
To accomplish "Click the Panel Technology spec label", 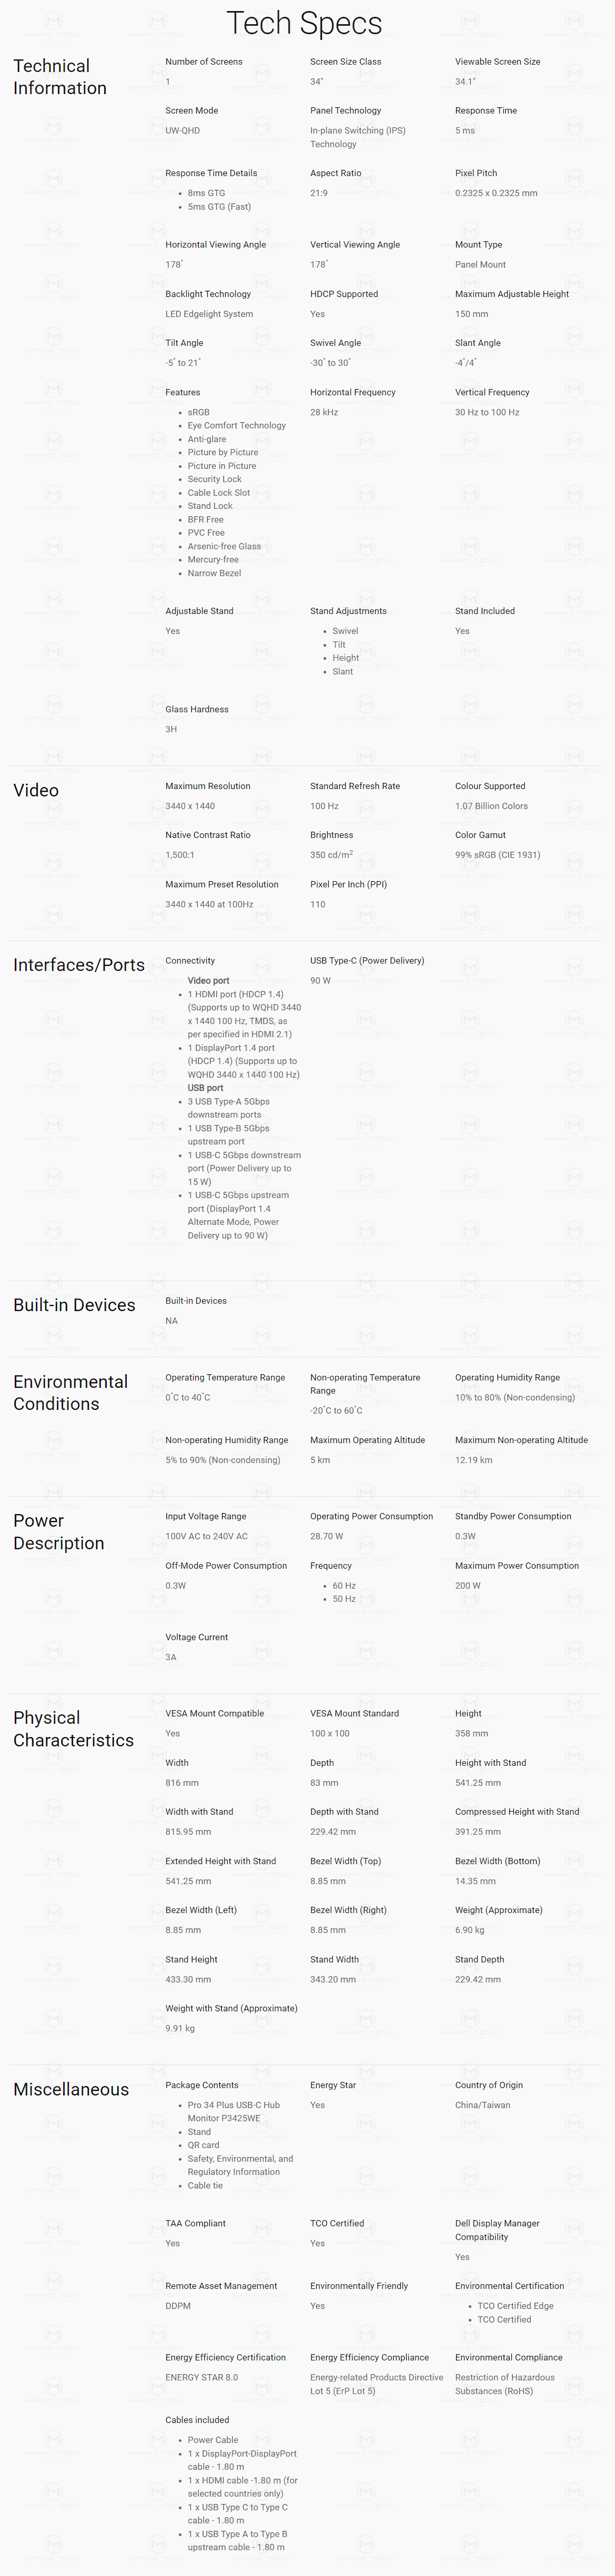I will point(345,111).
